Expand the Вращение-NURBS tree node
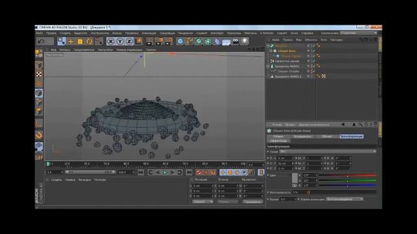The height and width of the screenshot is (234, 417). tap(268, 66)
